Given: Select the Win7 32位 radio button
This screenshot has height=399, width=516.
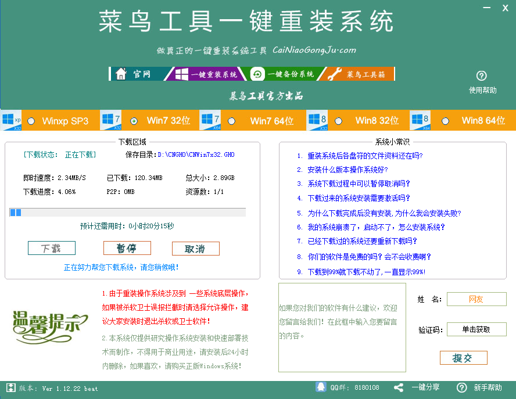Looking at the screenshot, I should coord(134,121).
